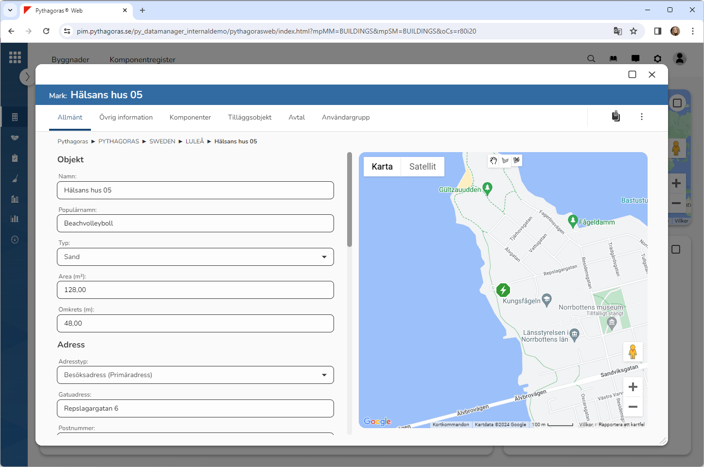Viewport: 704px width, 467px height.
Task: Expand the left sidebar with chevron
Action: coord(27,77)
